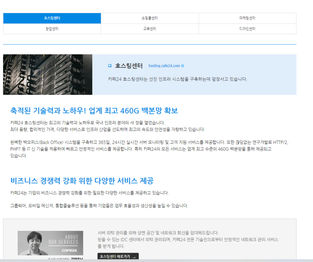
Task: Click the line starting 최대 용량, 합리적인 가격
Action: pyautogui.click(x=108, y=129)
